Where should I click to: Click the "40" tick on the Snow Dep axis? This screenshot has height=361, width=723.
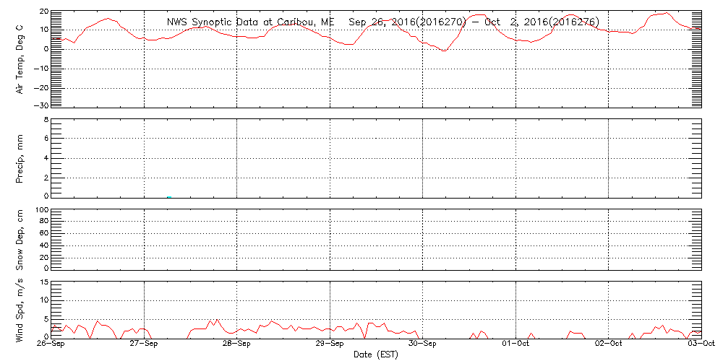(43, 245)
